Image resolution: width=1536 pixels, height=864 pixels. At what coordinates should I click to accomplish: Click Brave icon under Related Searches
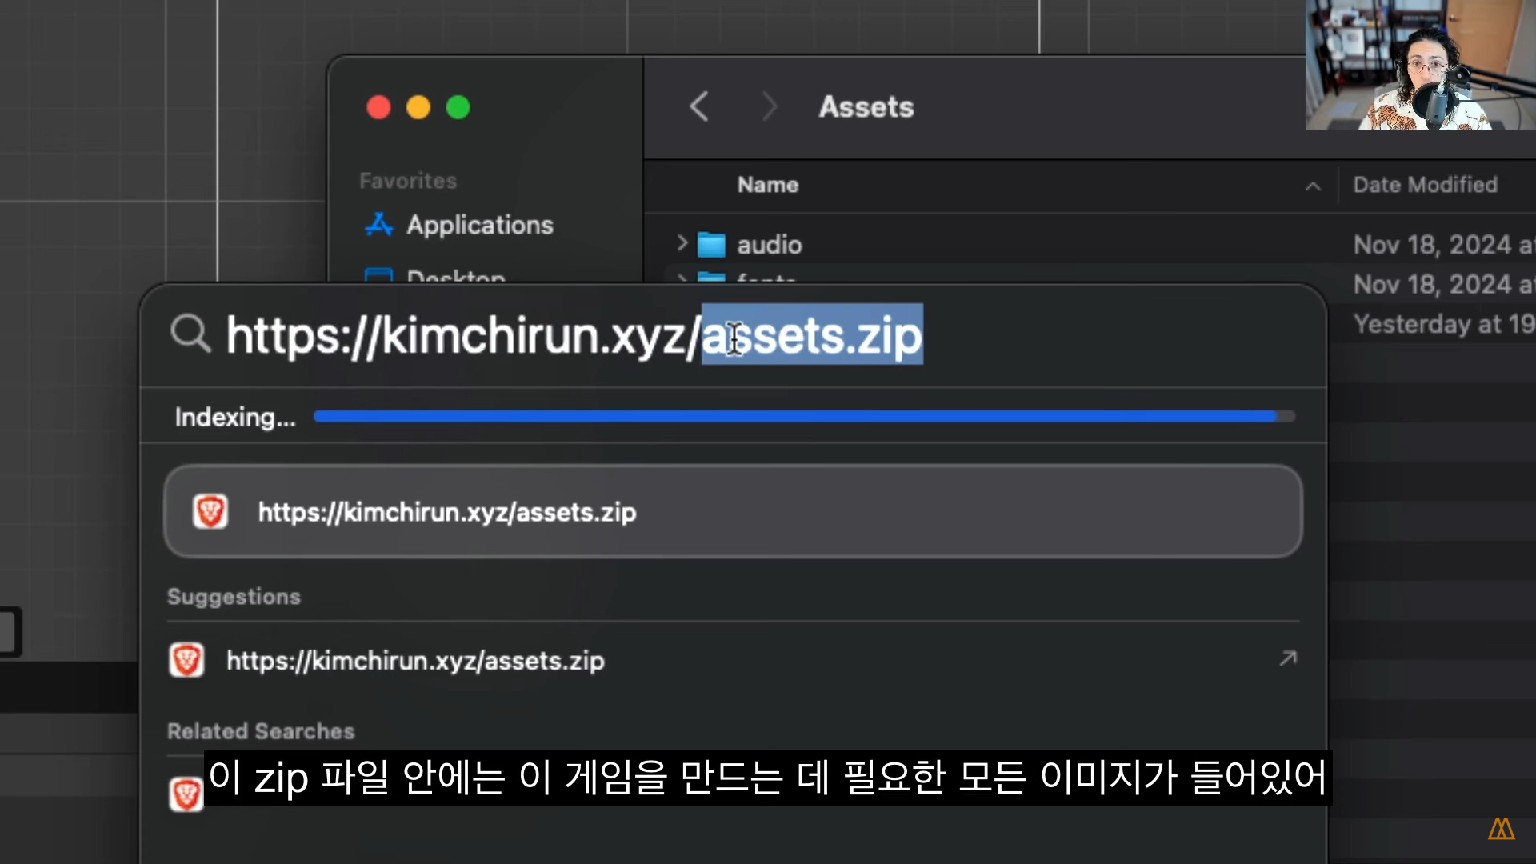[x=186, y=794]
